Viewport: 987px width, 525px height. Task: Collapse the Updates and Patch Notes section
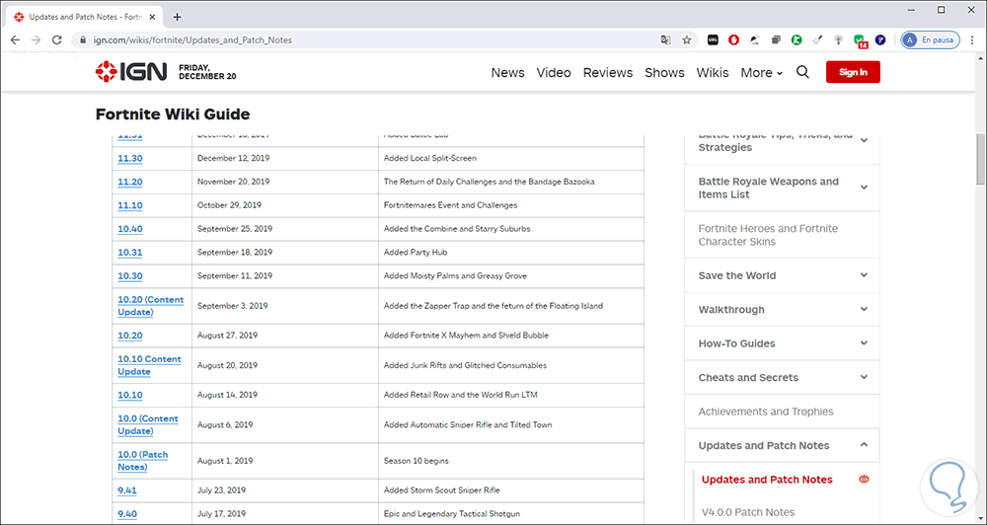click(x=864, y=445)
